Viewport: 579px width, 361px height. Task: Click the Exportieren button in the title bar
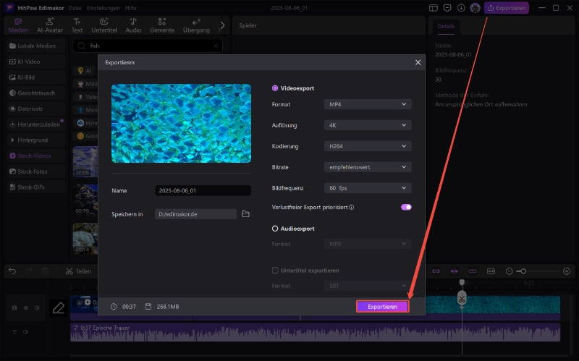(x=507, y=8)
